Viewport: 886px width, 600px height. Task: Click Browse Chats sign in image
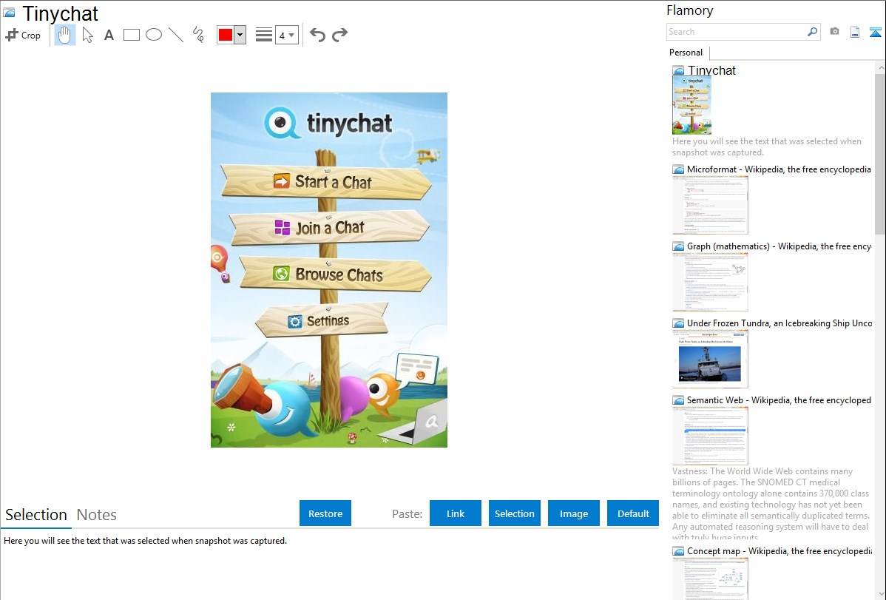click(x=335, y=274)
